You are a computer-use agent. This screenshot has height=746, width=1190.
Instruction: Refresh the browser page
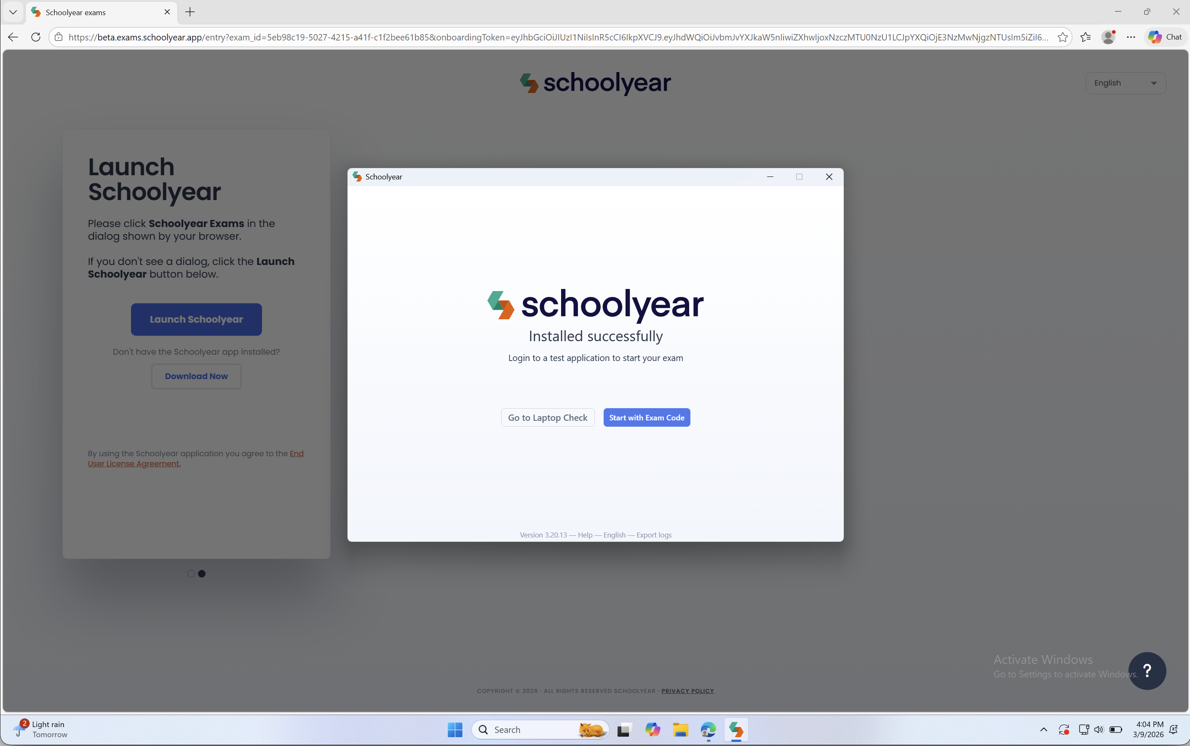[35, 37]
